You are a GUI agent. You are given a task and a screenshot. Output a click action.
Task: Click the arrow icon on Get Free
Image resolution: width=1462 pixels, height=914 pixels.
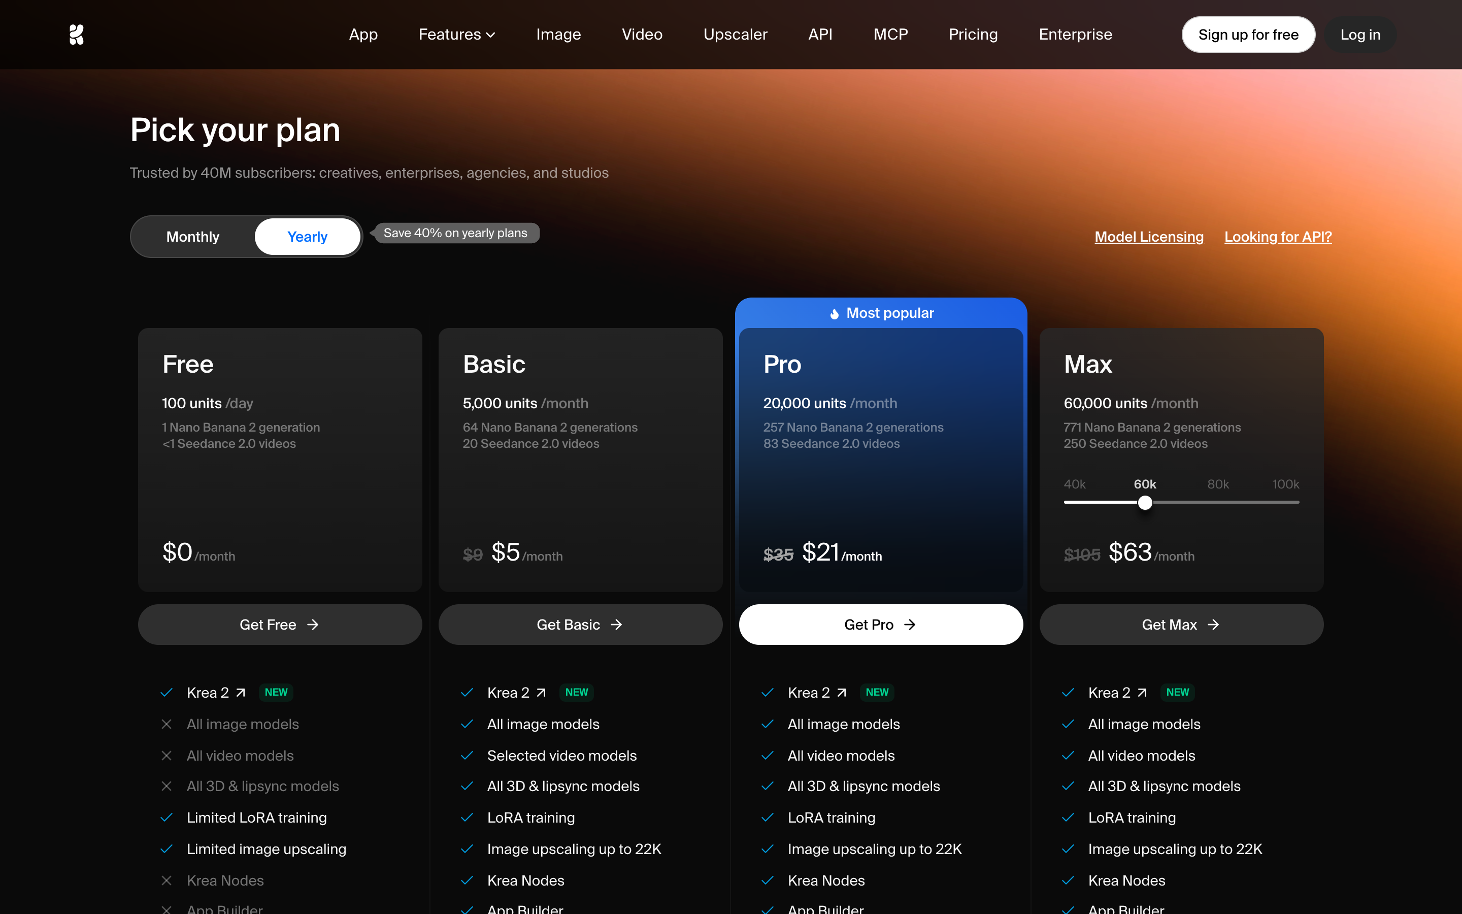pos(312,625)
